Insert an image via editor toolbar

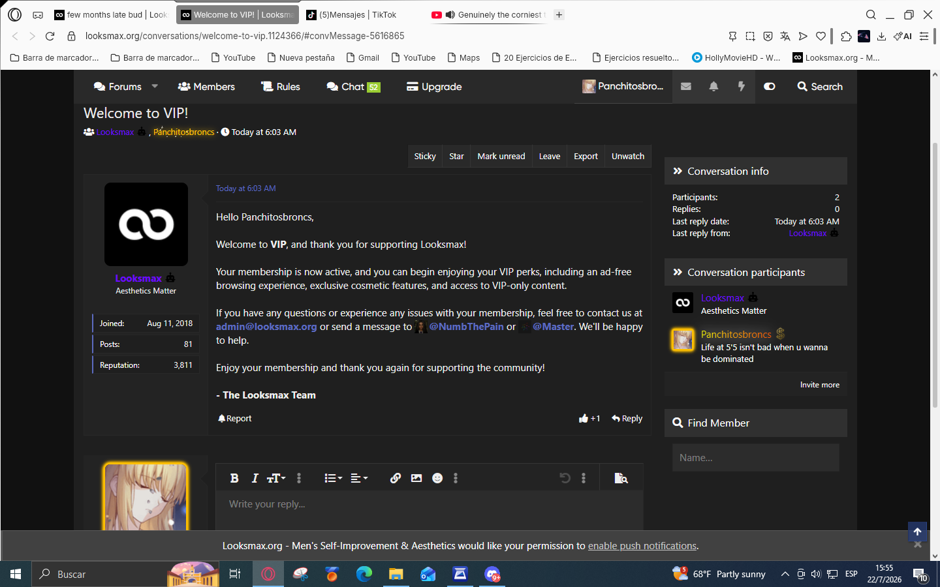click(416, 478)
